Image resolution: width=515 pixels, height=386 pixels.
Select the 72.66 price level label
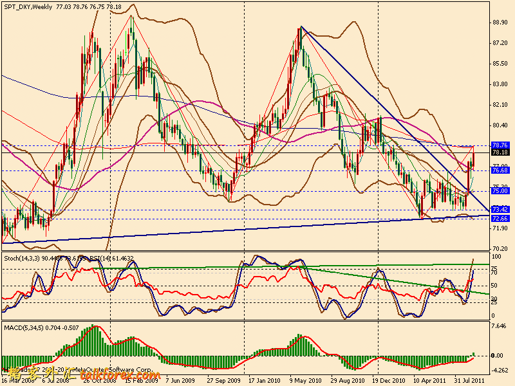[x=500, y=219]
